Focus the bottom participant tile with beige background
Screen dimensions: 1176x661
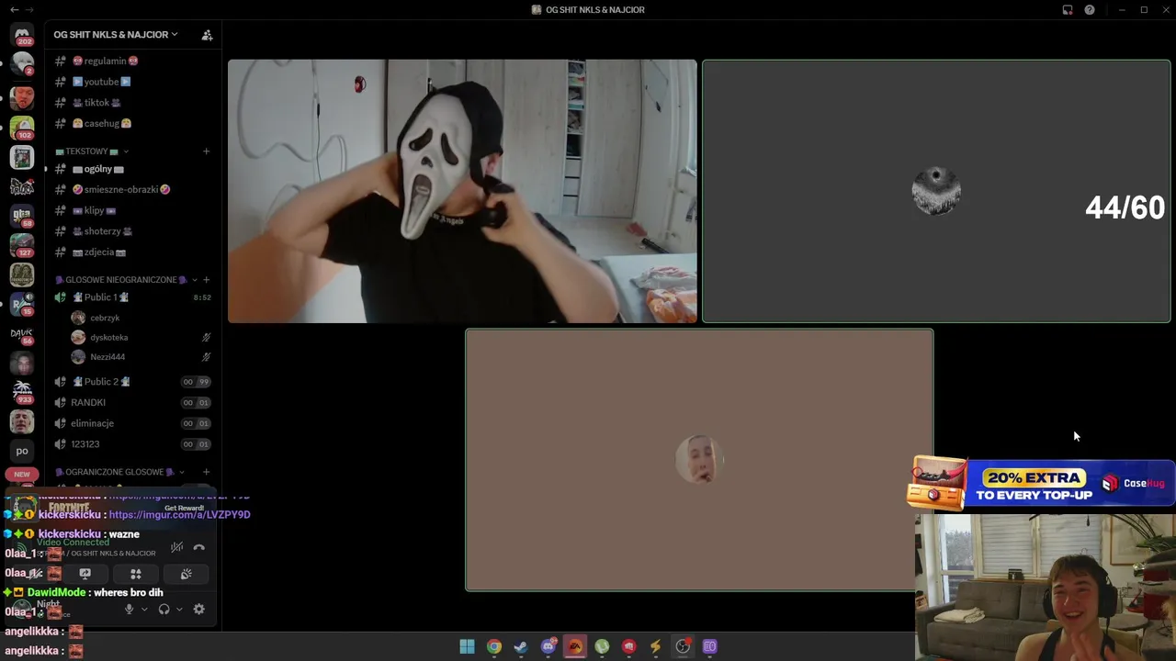click(x=699, y=460)
